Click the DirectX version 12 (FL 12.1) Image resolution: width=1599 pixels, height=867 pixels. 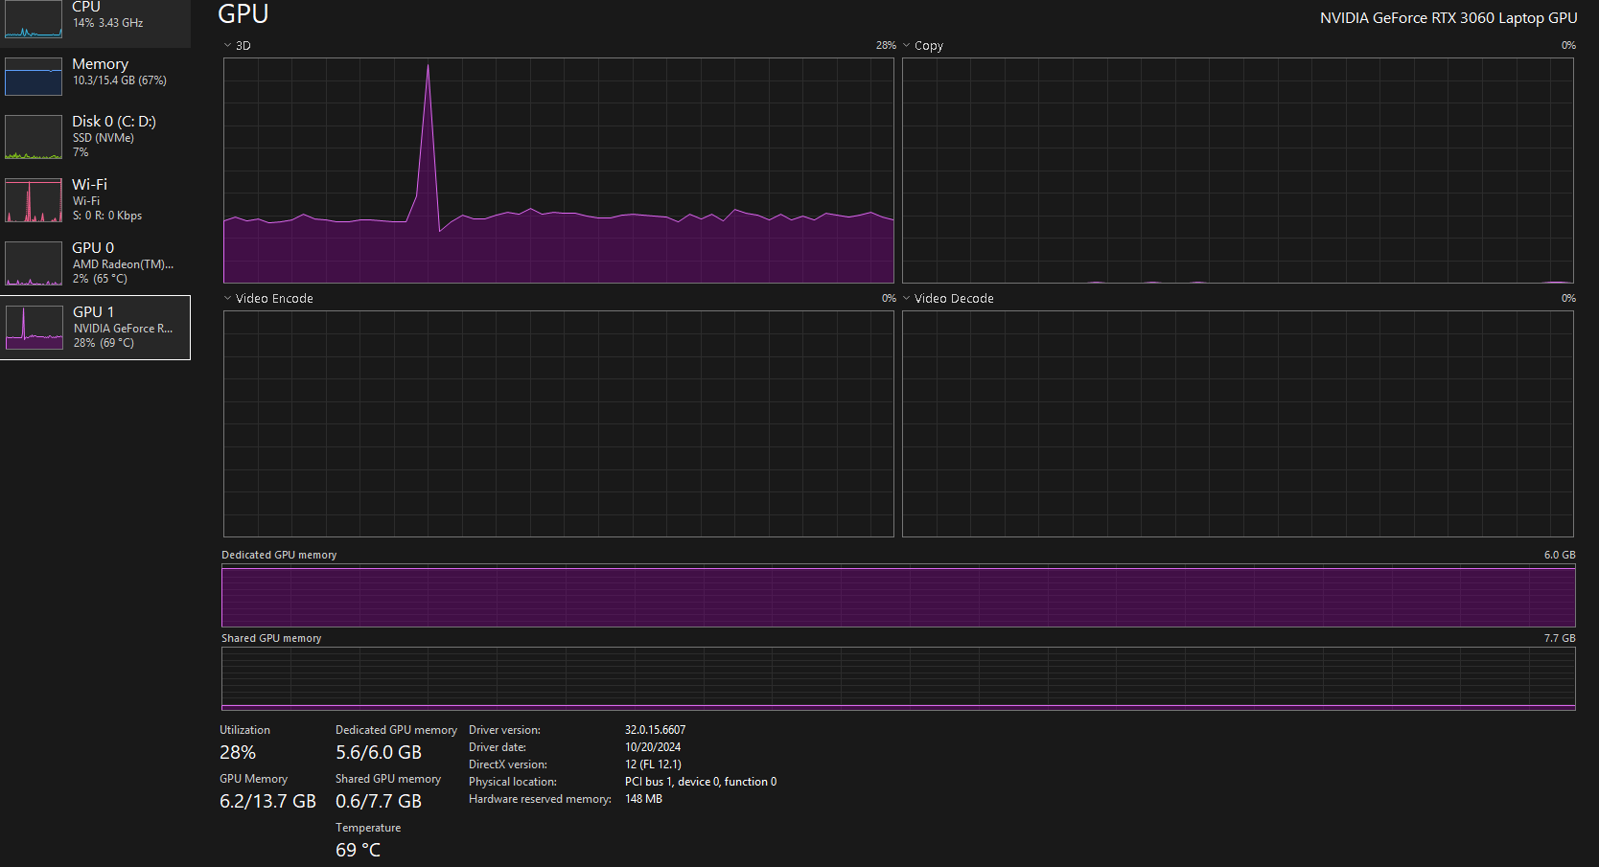654,764
